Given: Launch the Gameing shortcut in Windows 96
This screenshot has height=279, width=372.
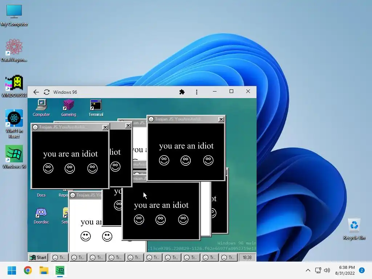Looking at the screenshot, I should pos(69,108).
